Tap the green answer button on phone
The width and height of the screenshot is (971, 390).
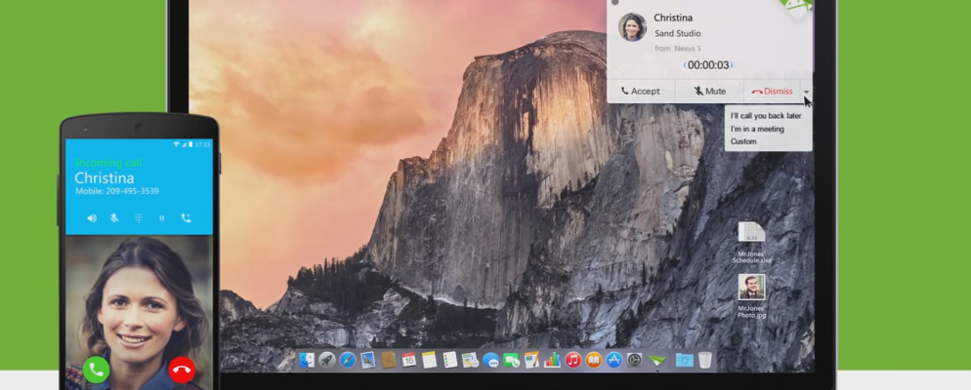pyautogui.click(x=96, y=370)
